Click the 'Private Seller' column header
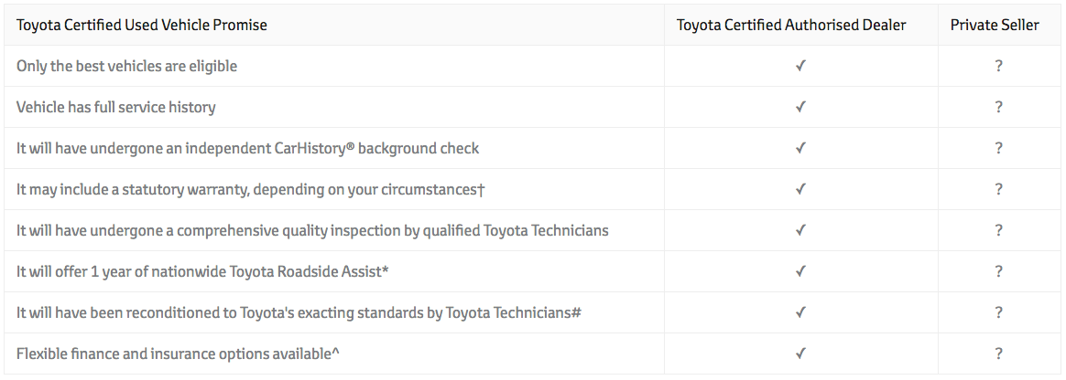 pos(995,25)
